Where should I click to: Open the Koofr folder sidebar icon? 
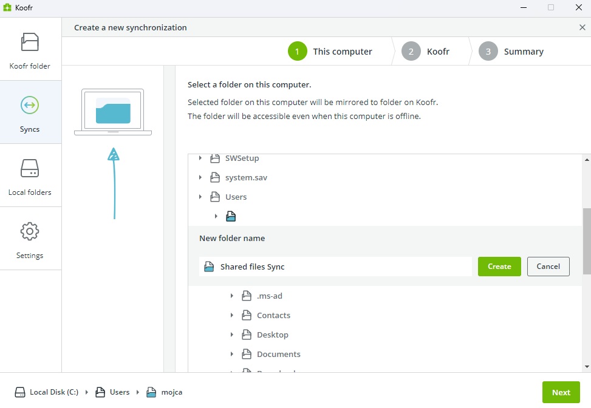point(30,42)
